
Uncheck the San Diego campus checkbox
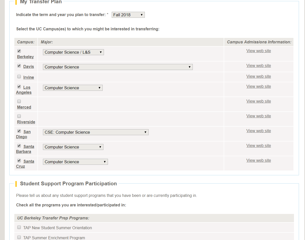click(x=19, y=131)
